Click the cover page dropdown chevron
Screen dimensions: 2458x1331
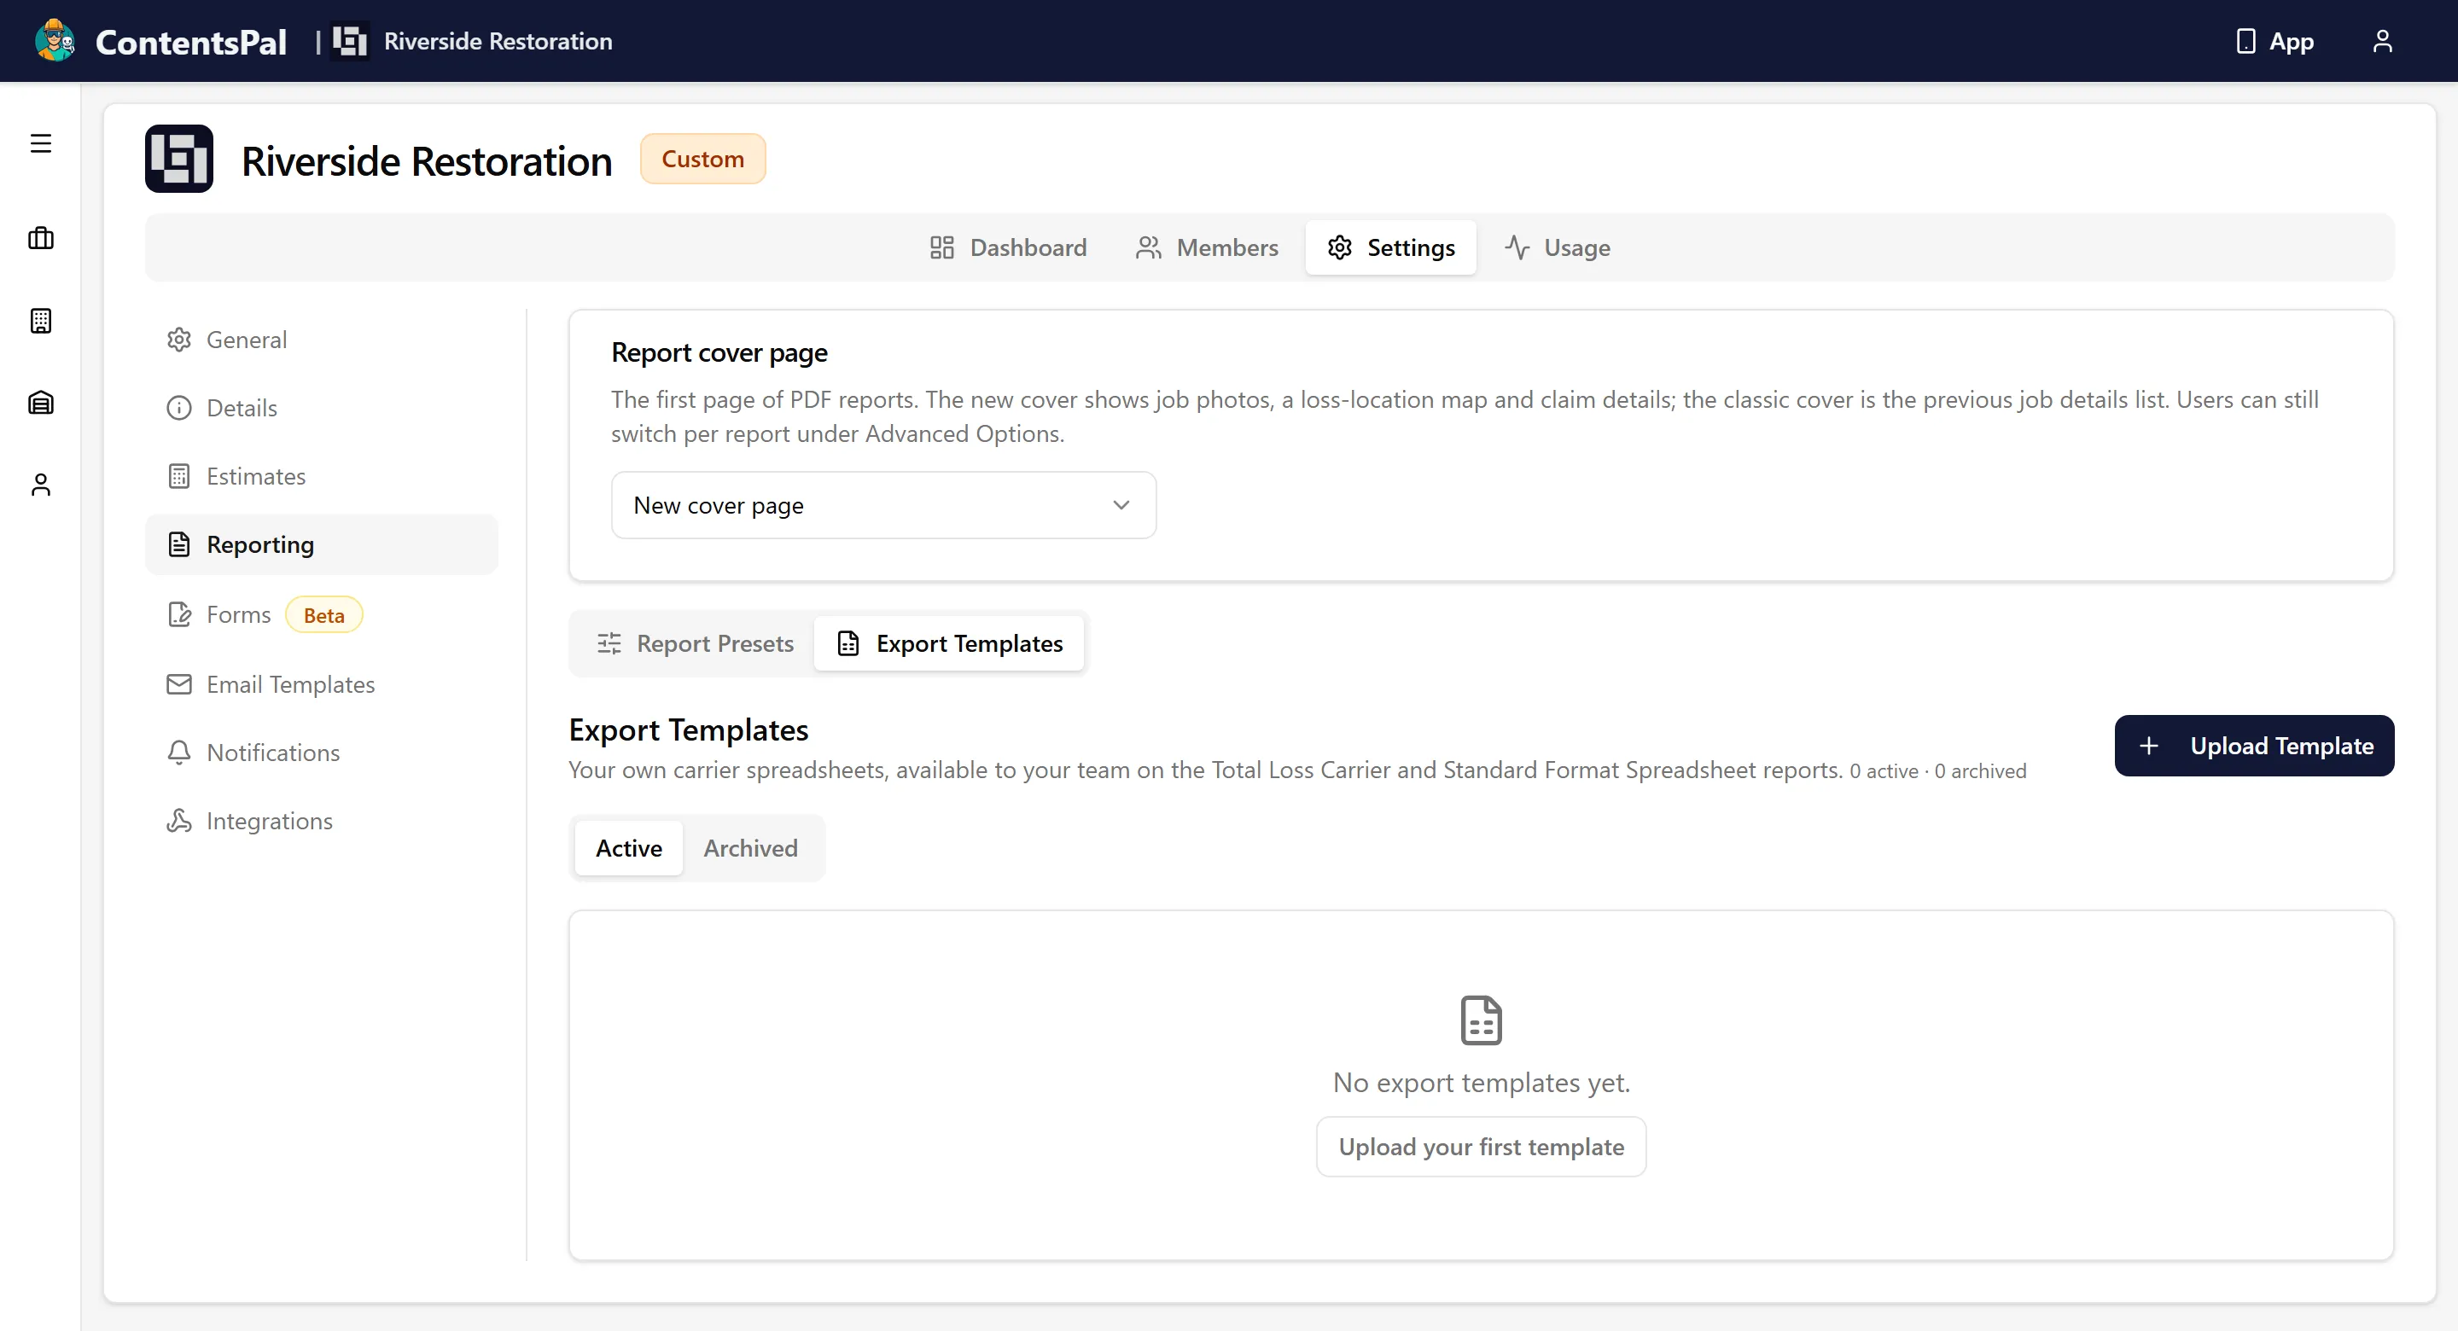pos(1121,505)
